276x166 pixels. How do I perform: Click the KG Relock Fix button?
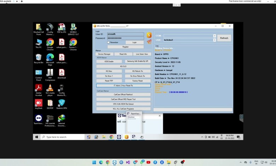(x=138, y=71)
